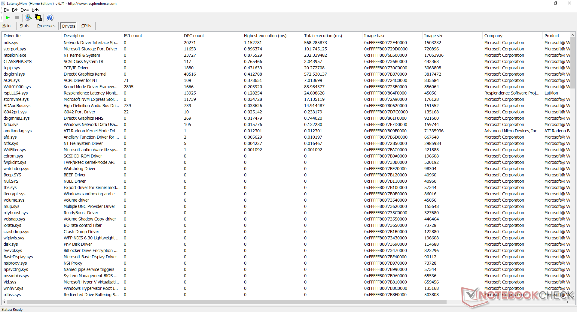Viewport: 577px width, 312px height.
Task: Select the WdFilter.sys driver row
Action: [286, 150]
